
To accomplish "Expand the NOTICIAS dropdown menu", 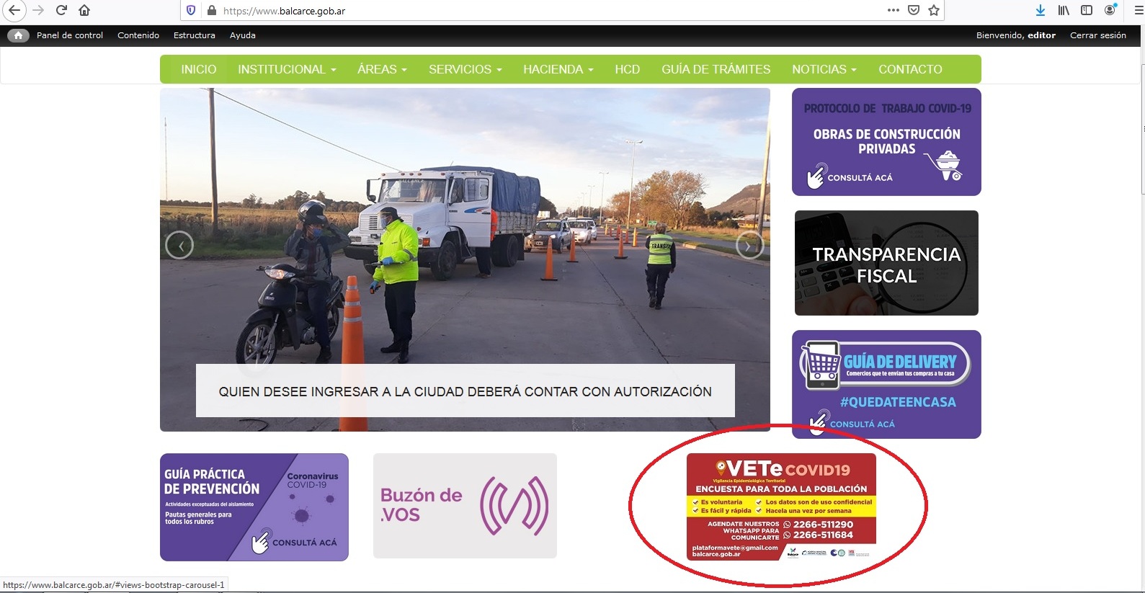I will click(x=824, y=69).
